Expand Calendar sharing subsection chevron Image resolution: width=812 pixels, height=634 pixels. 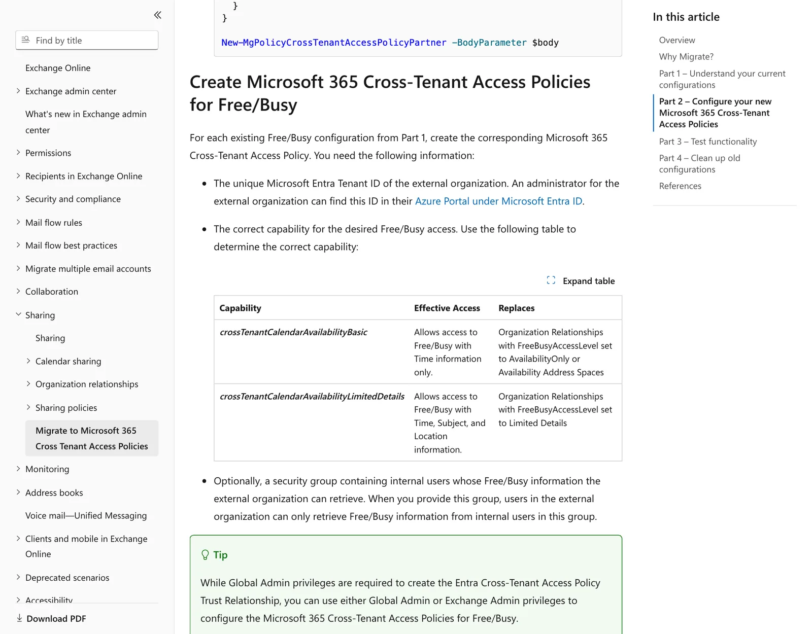click(x=28, y=361)
